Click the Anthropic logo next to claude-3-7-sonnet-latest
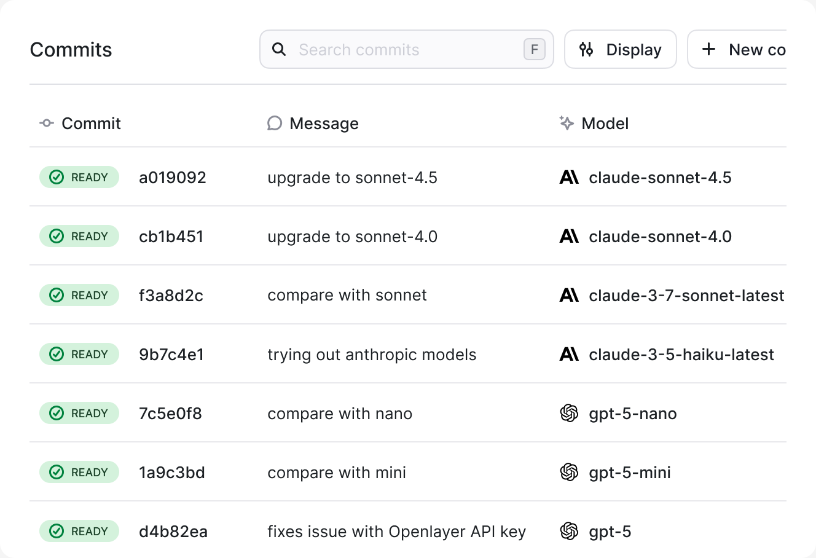Image resolution: width=816 pixels, height=558 pixels. pyautogui.click(x=569, y=295)
